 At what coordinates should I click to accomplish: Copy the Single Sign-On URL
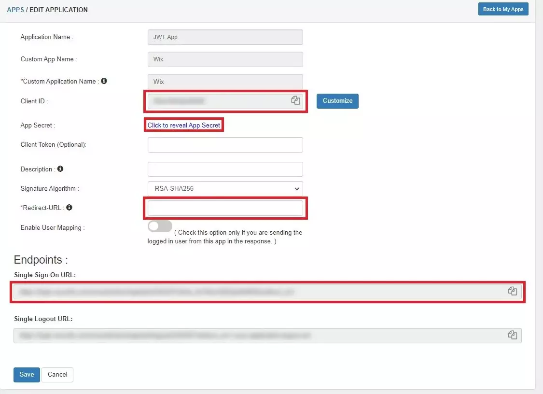coord(512,291)
